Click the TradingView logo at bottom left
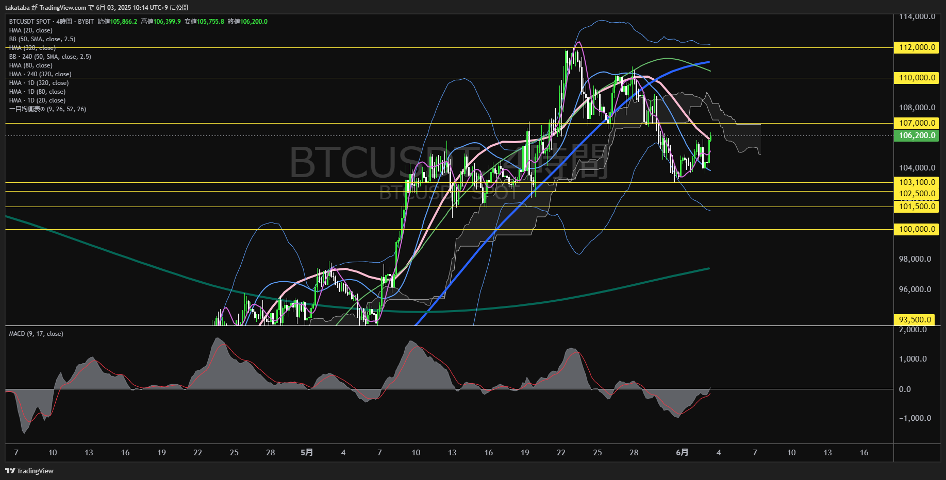The height and width of the screenshot is (480, 946). click(29, 471)
